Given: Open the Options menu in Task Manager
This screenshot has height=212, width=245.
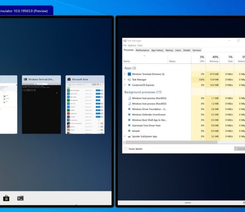Looking at the screenshot, I should 132,45.
